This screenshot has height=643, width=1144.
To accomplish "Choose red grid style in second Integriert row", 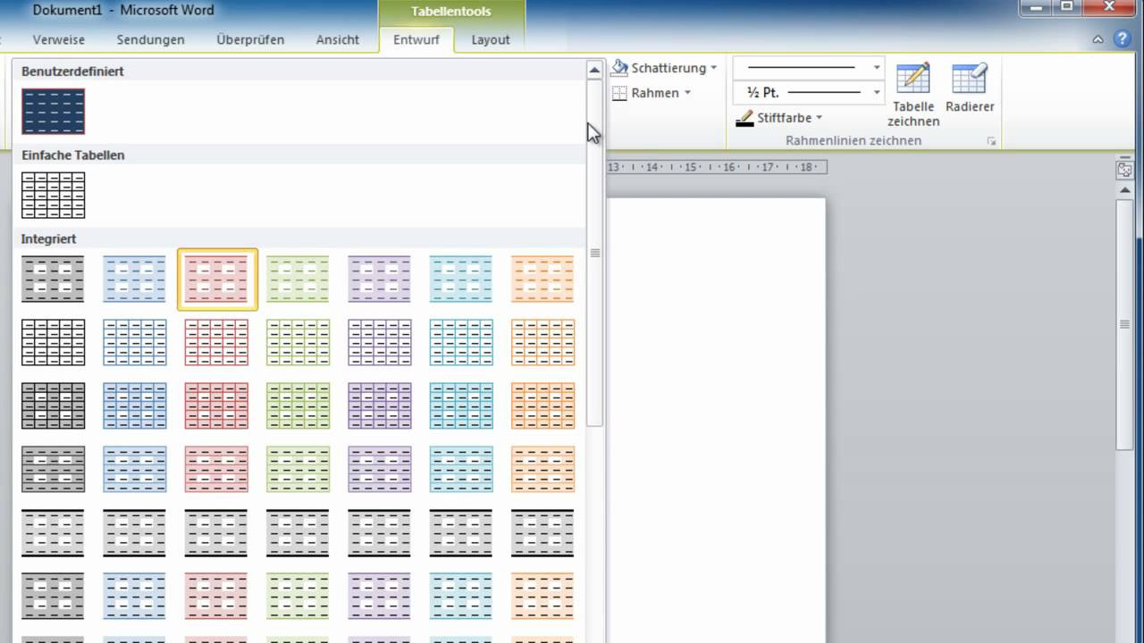I will click(x=216, y=343).
